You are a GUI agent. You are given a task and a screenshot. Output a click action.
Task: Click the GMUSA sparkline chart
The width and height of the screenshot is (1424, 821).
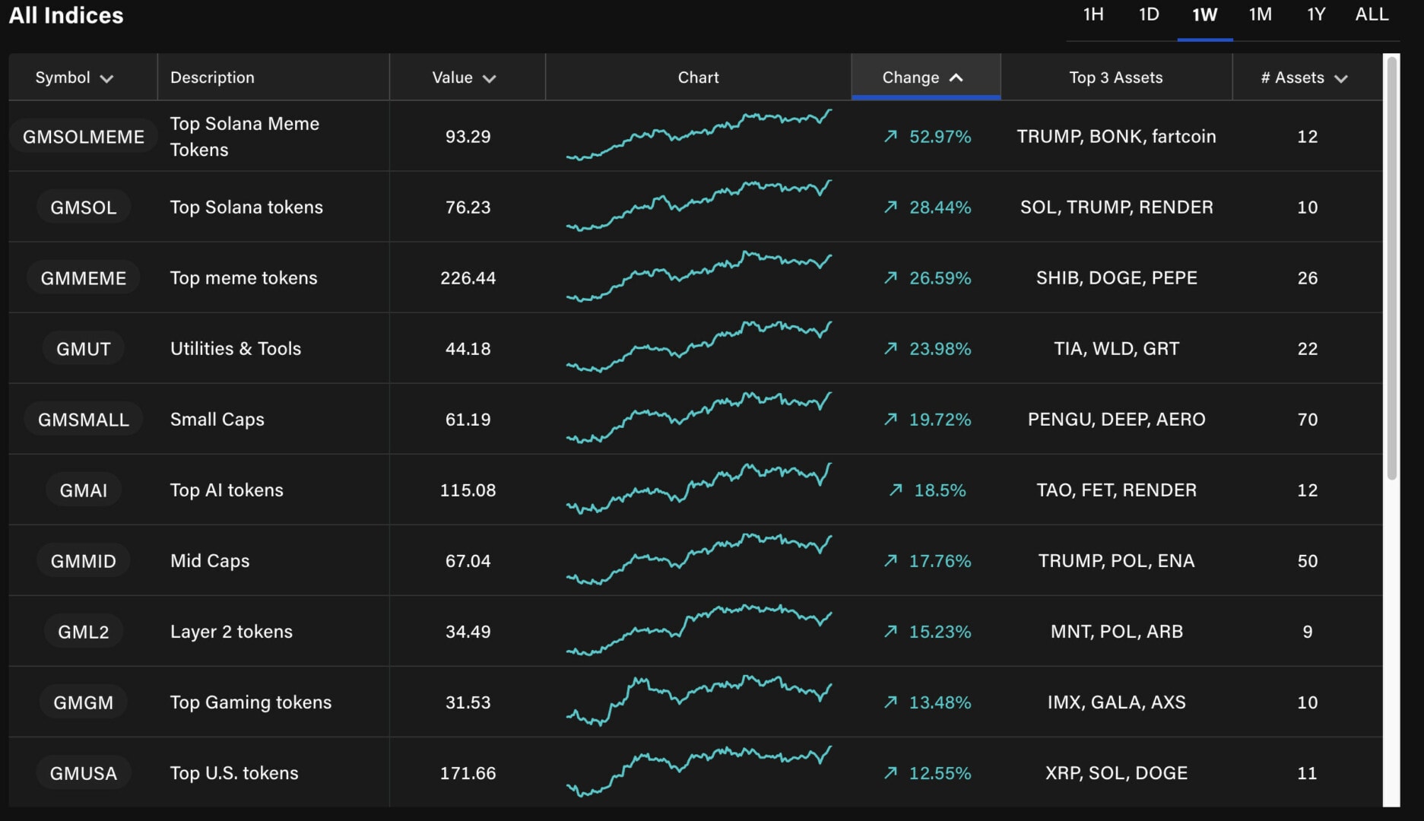coord(699,771)
